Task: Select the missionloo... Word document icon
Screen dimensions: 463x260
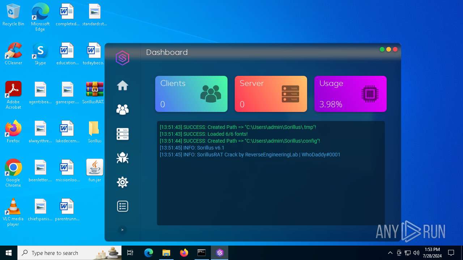Action: pos(67,171)
